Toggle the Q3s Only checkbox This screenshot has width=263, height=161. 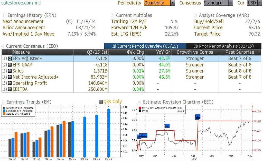[x=101, y=102]
